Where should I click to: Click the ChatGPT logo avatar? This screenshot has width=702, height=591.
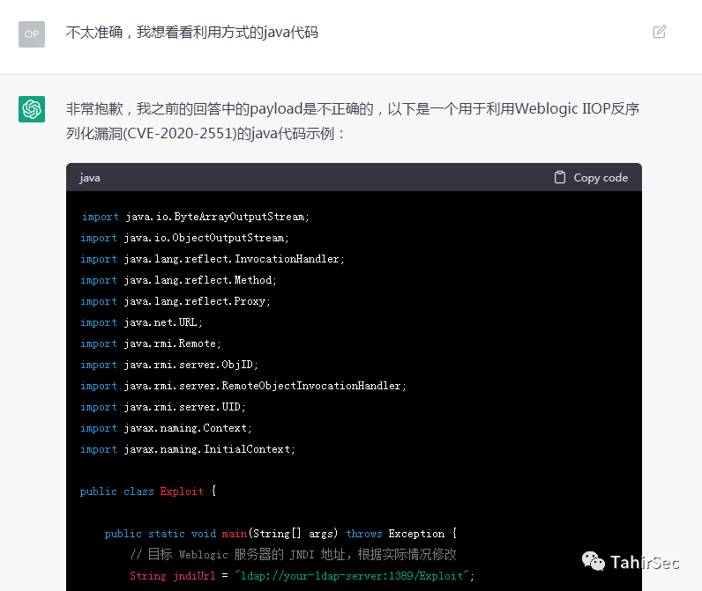(32, 108)
